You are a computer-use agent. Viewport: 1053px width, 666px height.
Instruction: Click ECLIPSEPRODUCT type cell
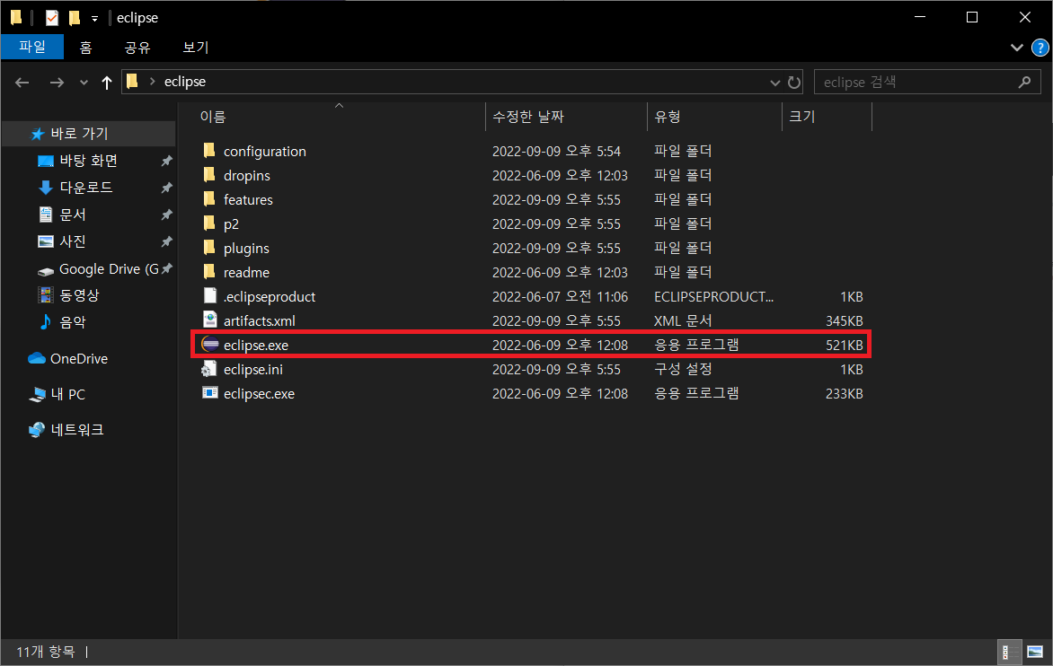pyautogui.click(x=714, y=296)
